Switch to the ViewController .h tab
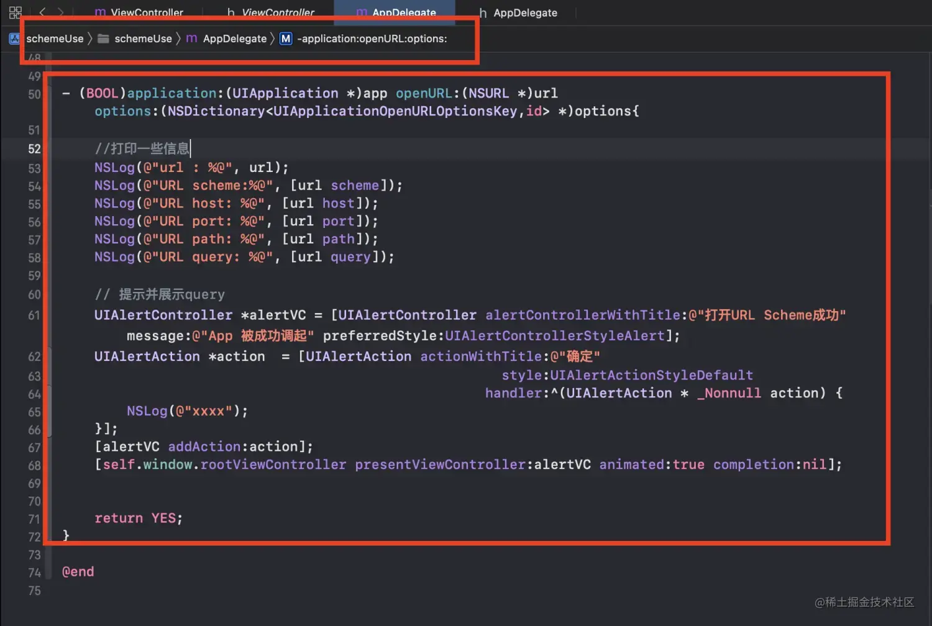This screenshot has width=932, height=626. pos(271,12)
